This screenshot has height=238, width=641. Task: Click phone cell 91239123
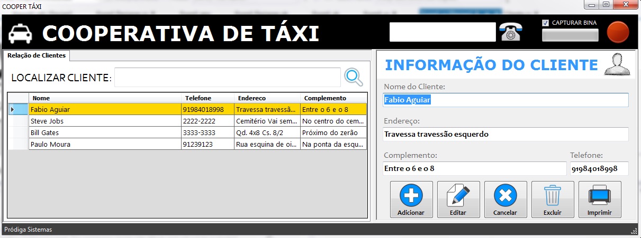207,144
